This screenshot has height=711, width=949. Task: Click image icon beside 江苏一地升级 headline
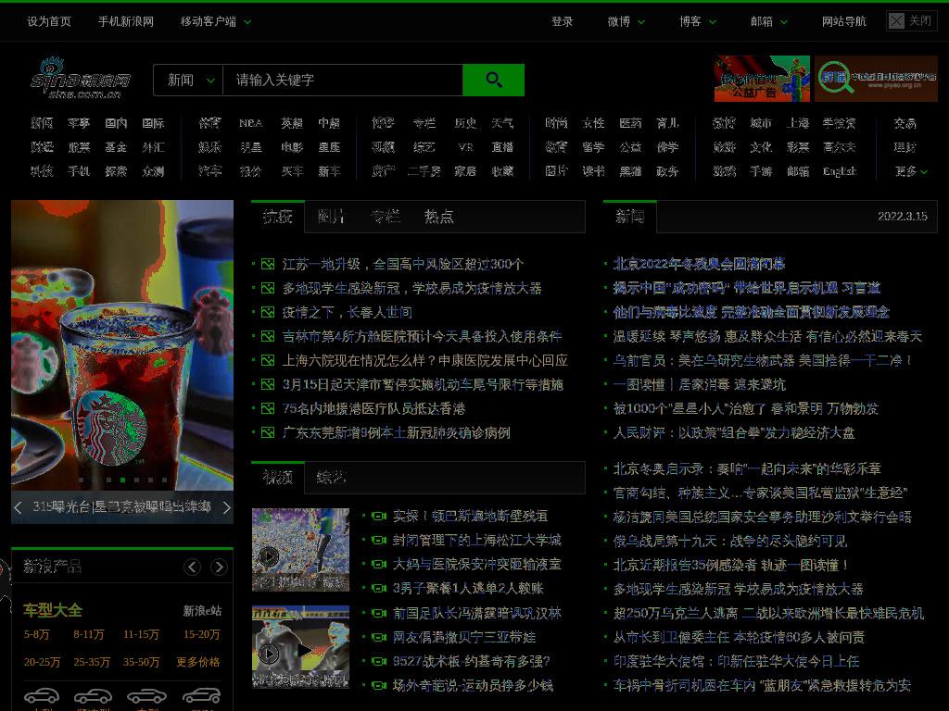coord(268,264)
